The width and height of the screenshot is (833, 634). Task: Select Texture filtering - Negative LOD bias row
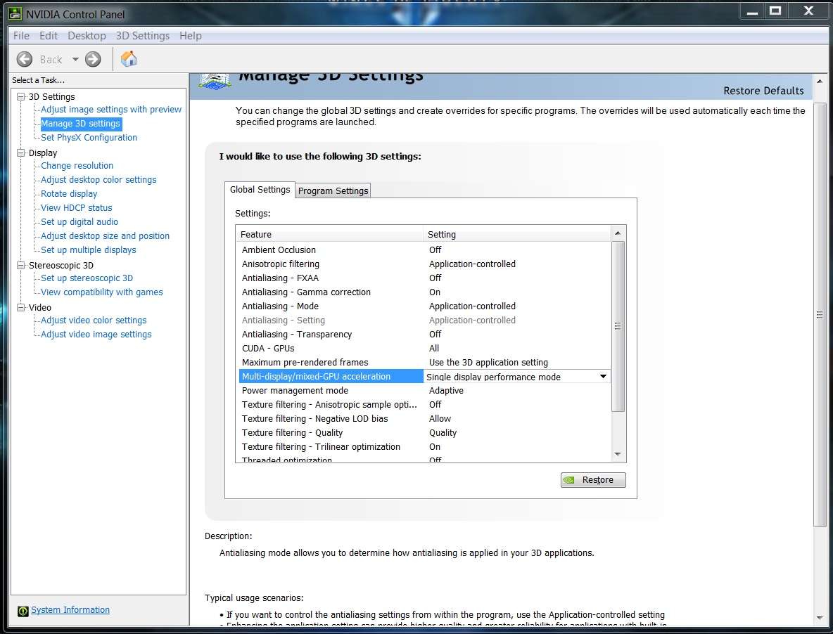(424, 419)
